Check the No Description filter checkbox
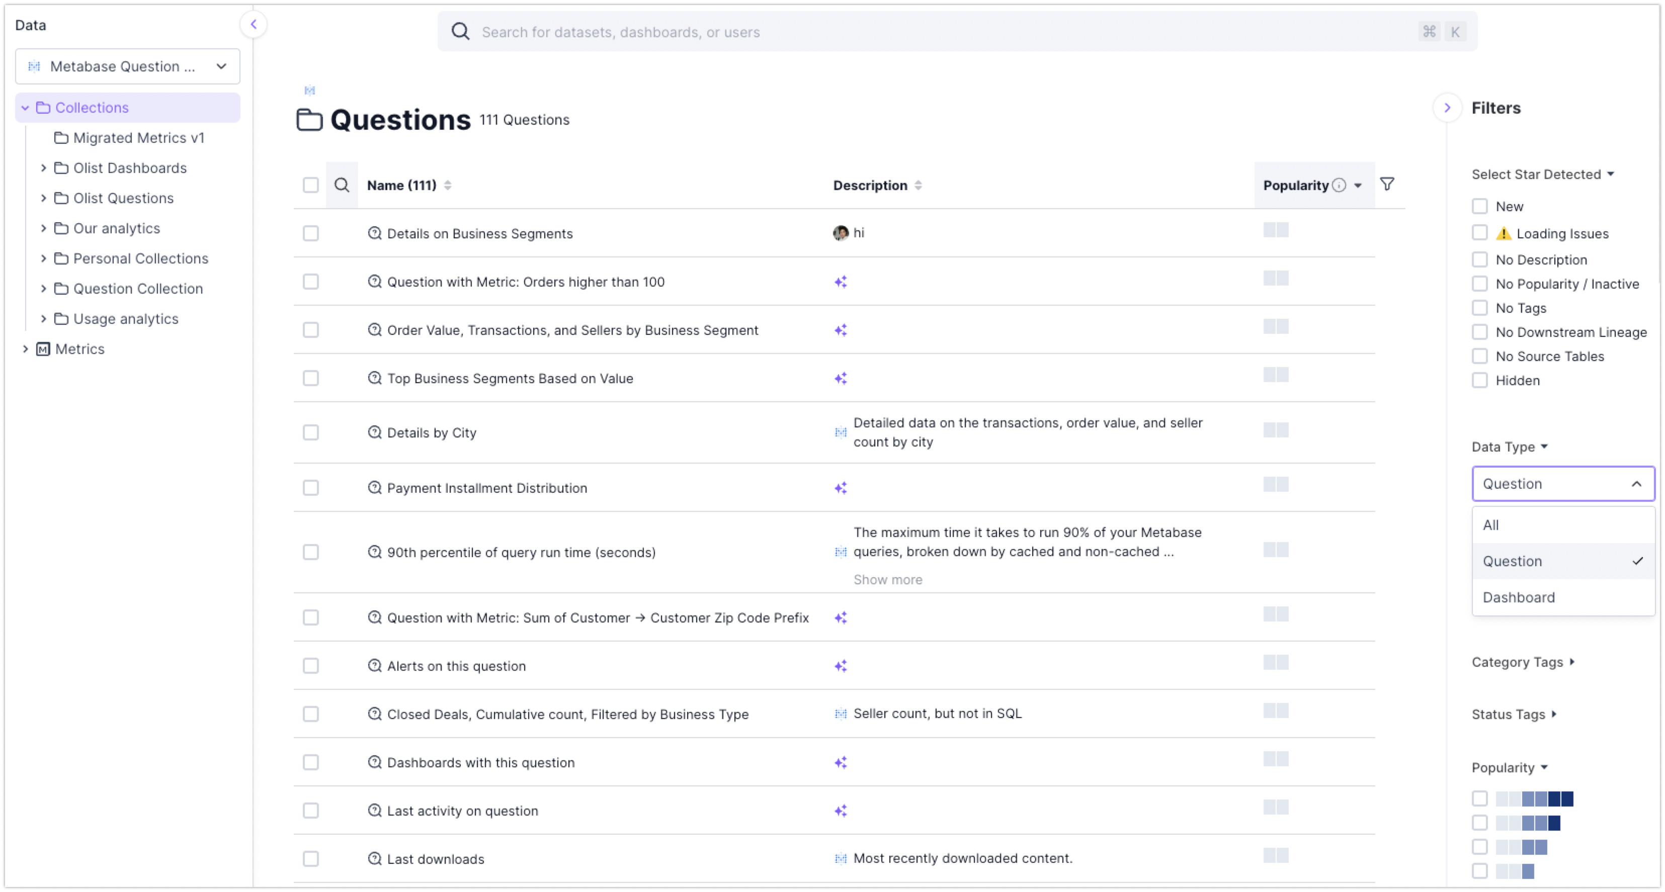The image size is (1665, 892). pyautogui.click(x=1479, y=259)
